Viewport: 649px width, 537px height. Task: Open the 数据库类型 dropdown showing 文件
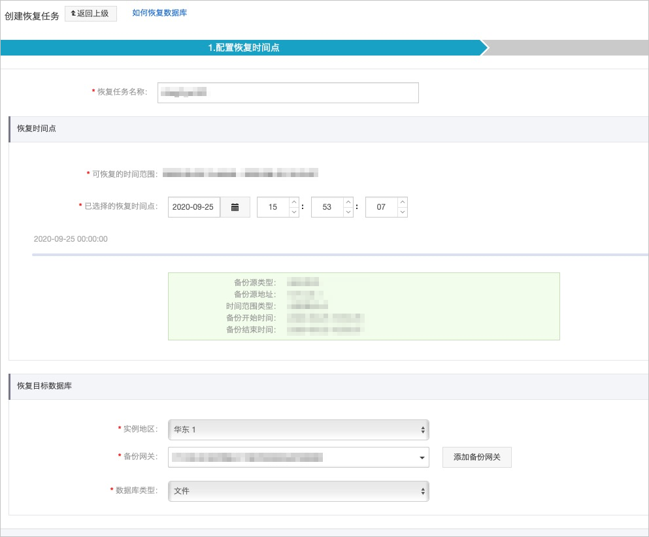pyautogui.click(x=299, y=491)
